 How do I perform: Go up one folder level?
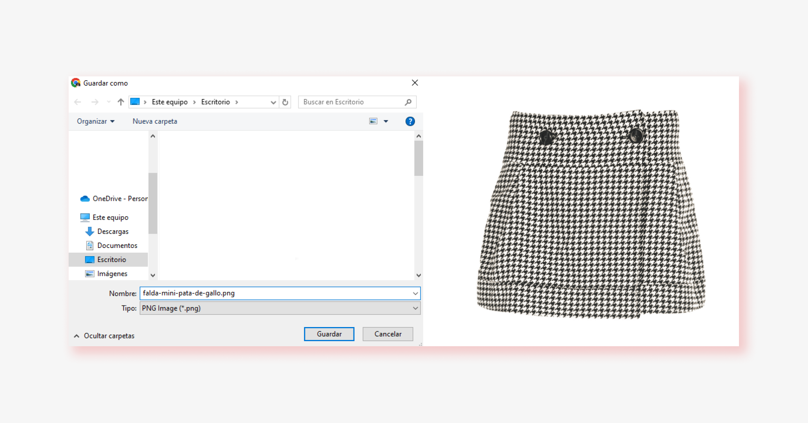tap(120, 102)
